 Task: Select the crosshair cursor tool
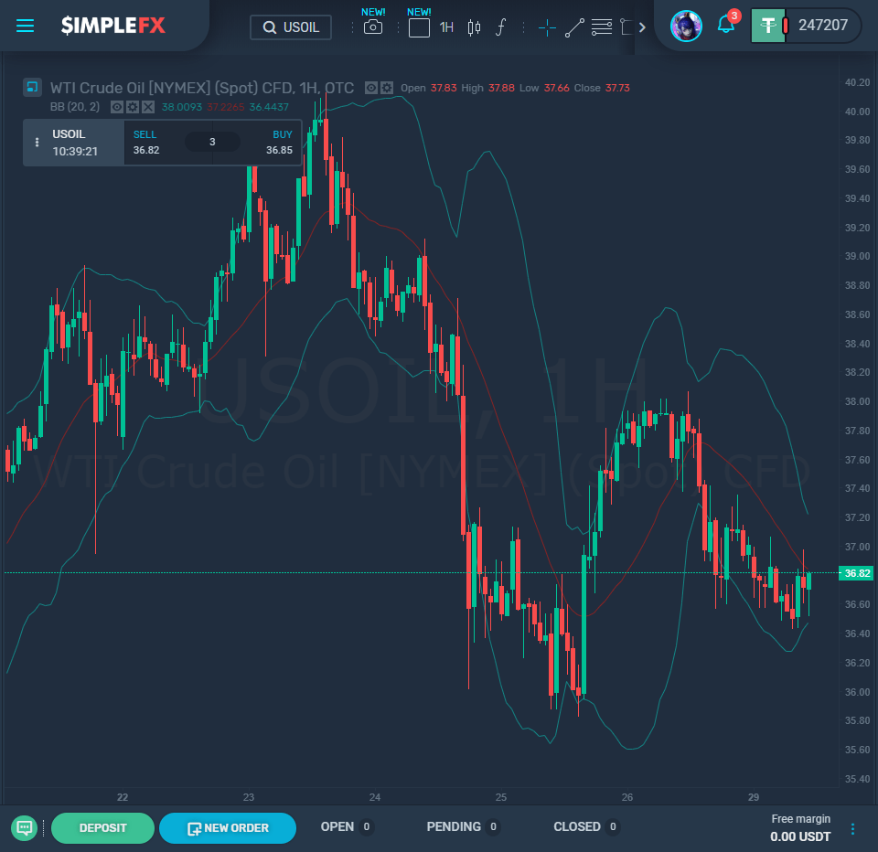(x=547, y=27)
